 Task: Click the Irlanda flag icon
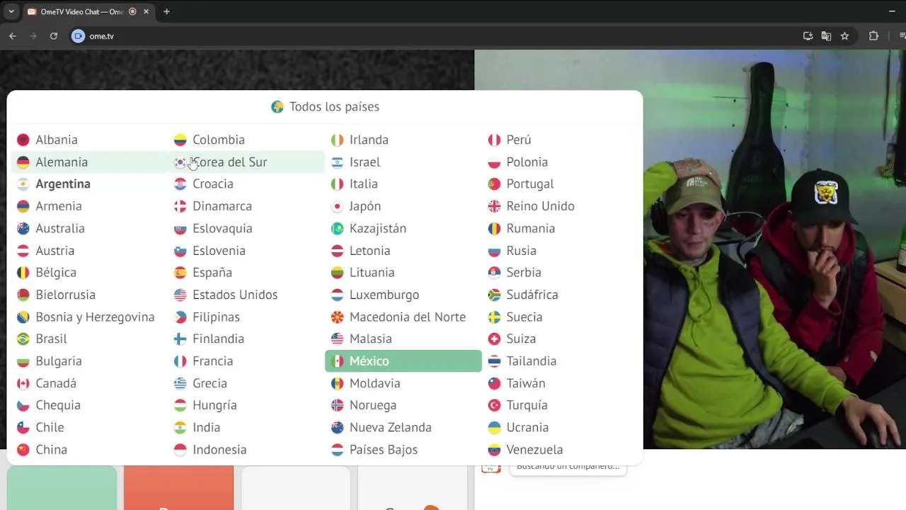click(337, 140)
